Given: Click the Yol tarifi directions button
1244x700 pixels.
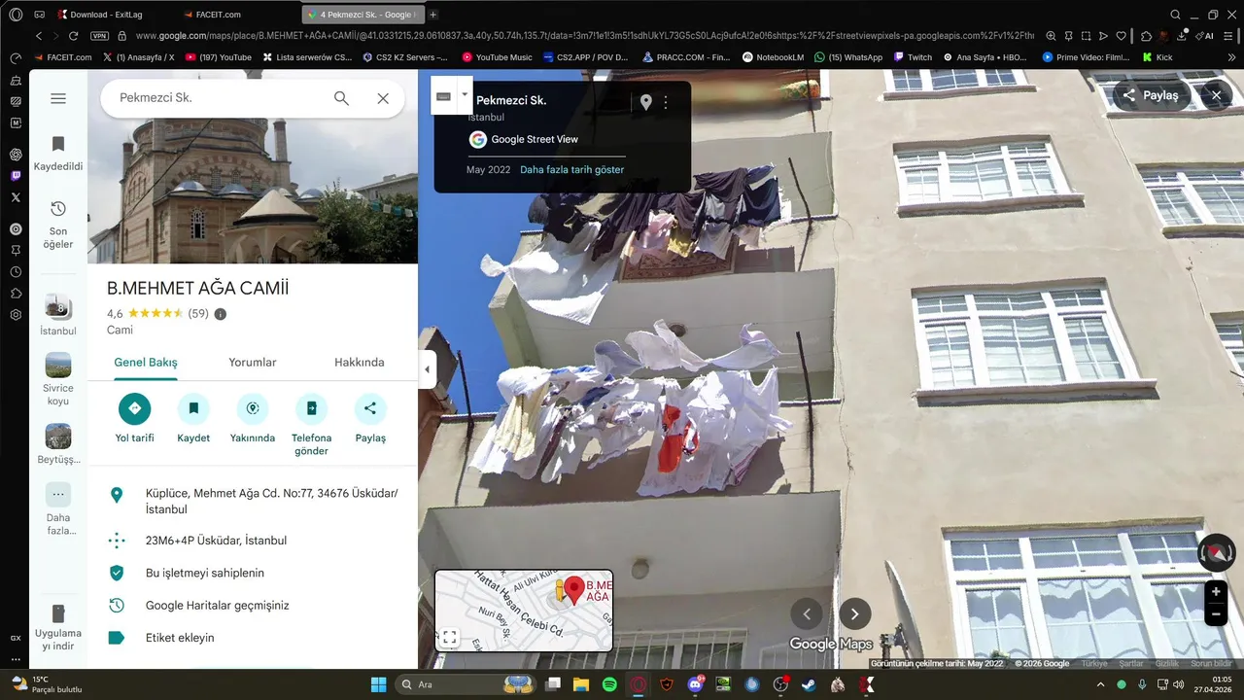Looking at the screenshot, I should (135, 418).
